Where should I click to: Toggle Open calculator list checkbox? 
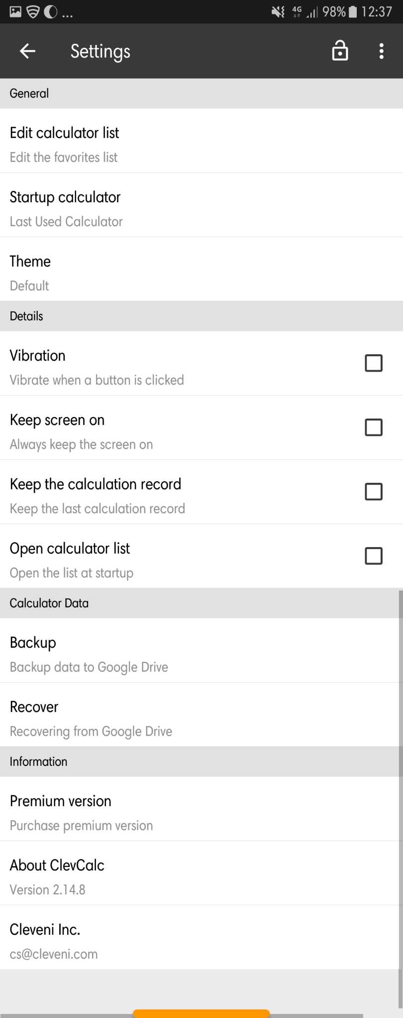(x=374, y=556)
